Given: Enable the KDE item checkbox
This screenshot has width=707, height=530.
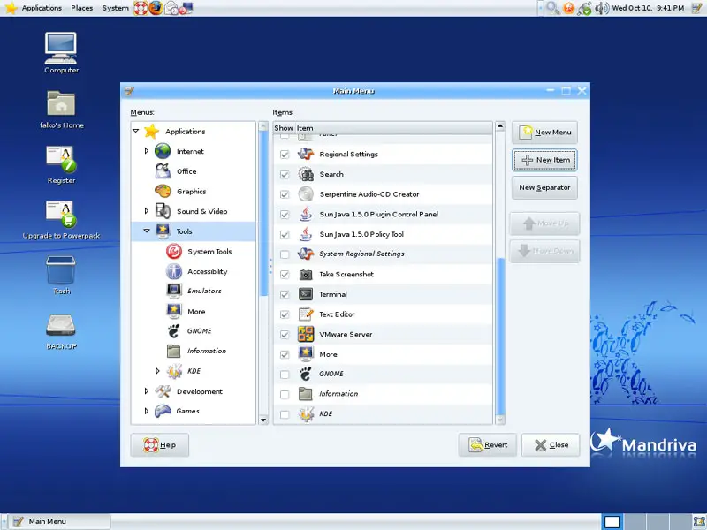Looking at the screenshot, I should point(285,414).
